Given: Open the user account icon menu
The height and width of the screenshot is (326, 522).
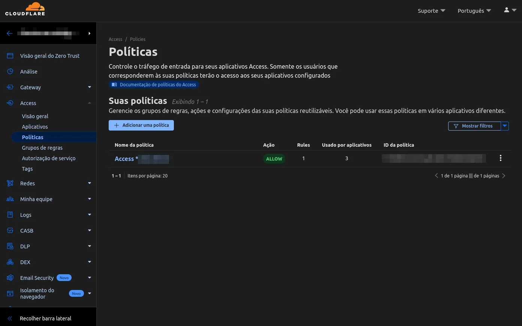Looking at the screenshot, I should pyautogui.click(x=510, y=10).
